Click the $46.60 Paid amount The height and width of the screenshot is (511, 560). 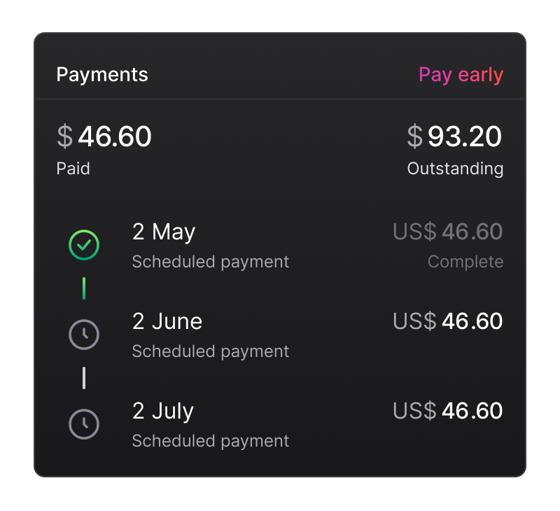104,136
